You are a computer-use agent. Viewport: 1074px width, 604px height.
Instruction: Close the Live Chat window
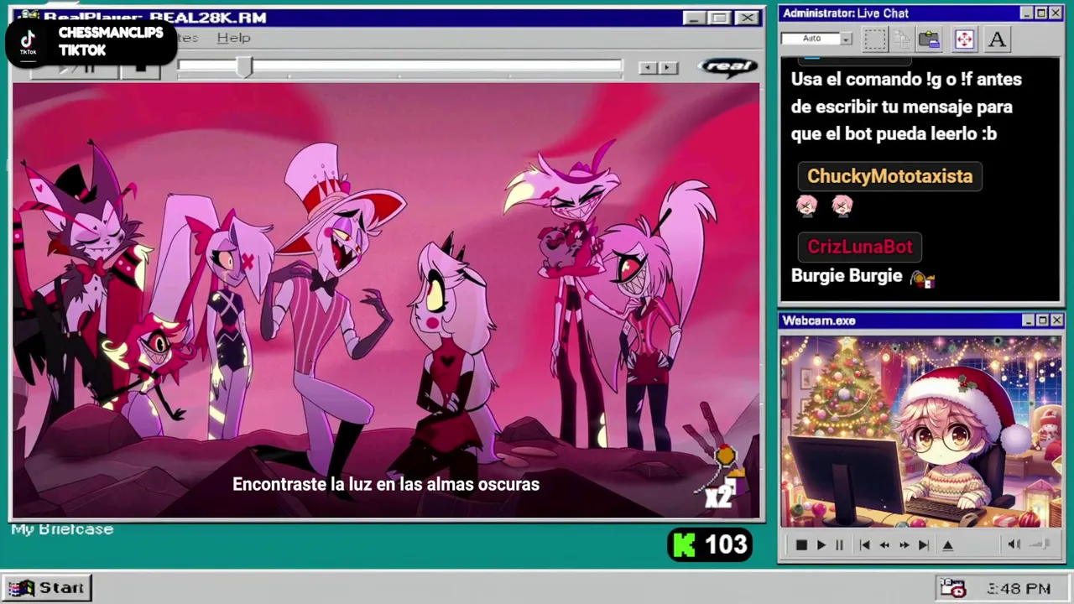coord(1056,13)
